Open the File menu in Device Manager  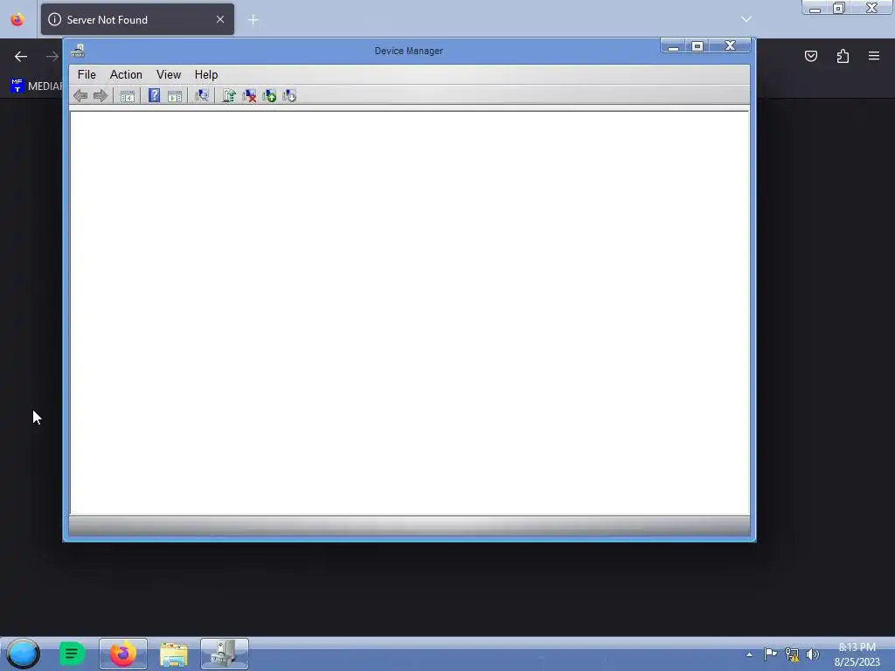[x=87, y=75]
